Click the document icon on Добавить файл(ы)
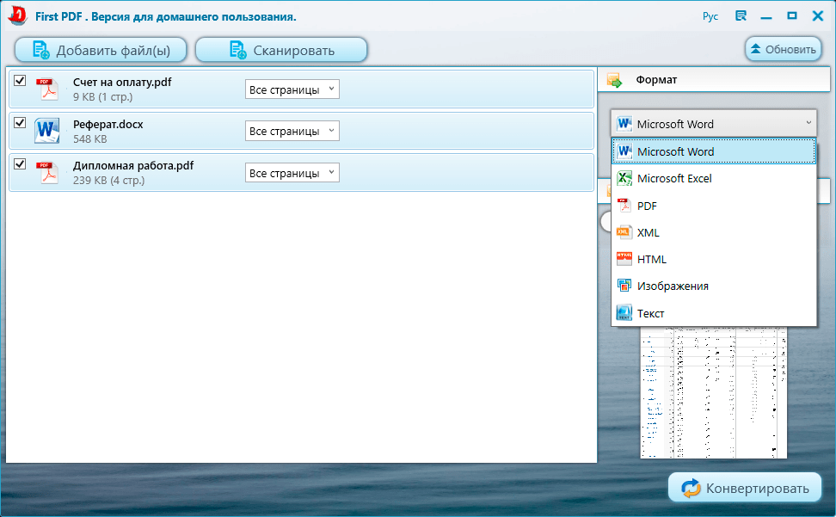Viewport: 836px width, 517px height. (x=41, y=50)
